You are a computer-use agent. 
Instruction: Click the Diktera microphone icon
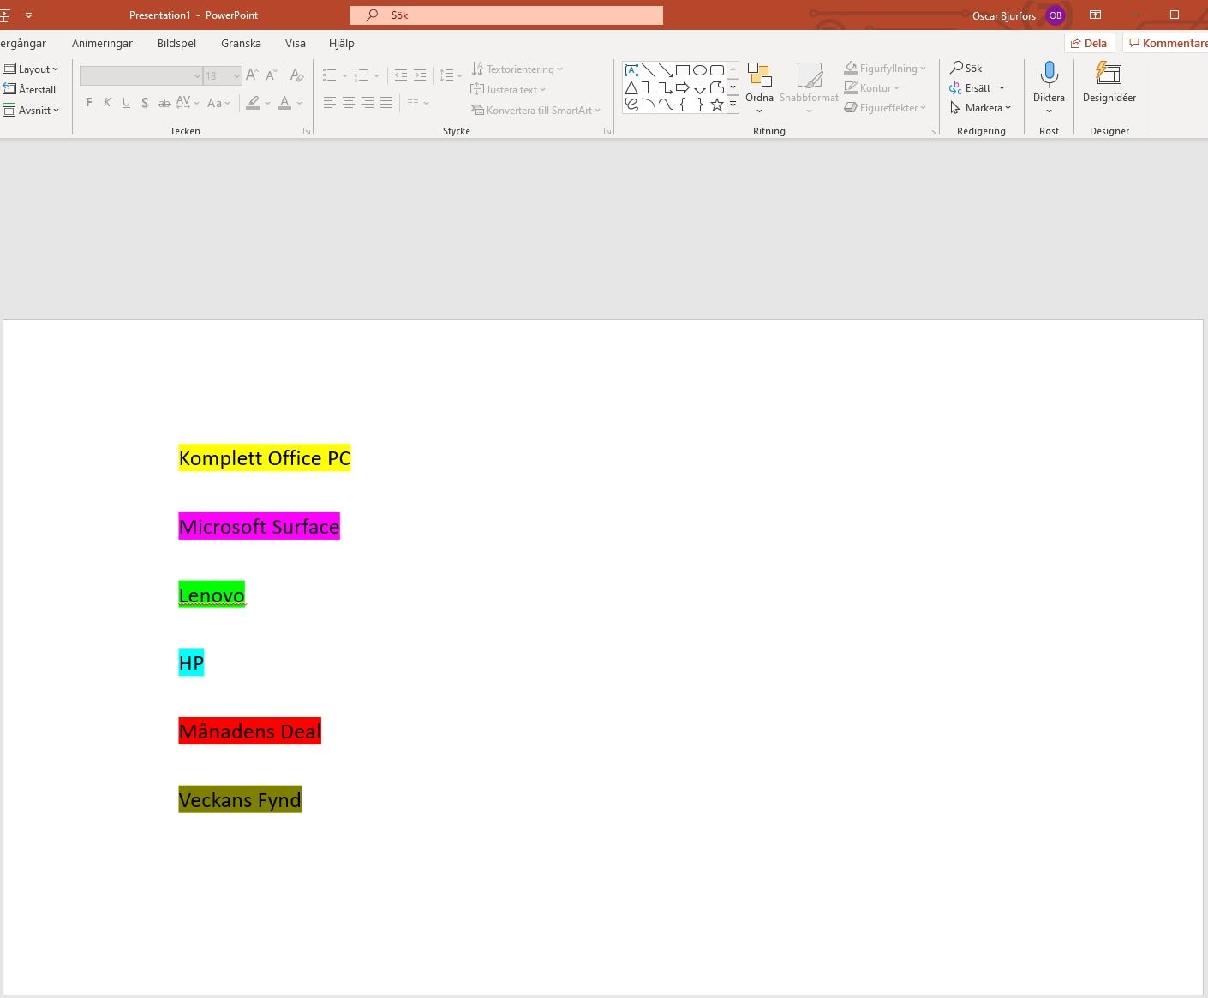tap(1049, 75)
